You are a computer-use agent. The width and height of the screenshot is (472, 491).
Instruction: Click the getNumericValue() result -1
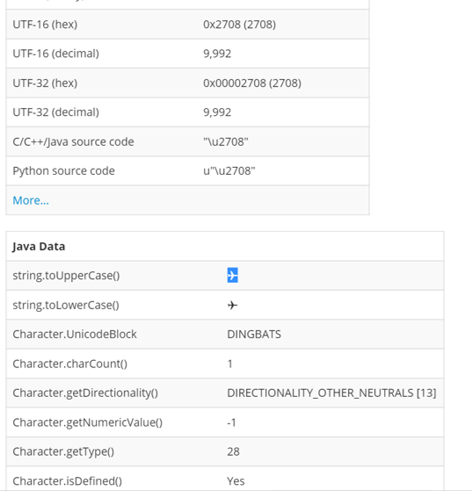pos(231,422)
